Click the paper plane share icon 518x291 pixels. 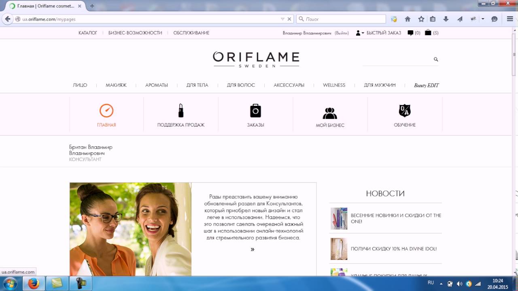coord(460,19)
